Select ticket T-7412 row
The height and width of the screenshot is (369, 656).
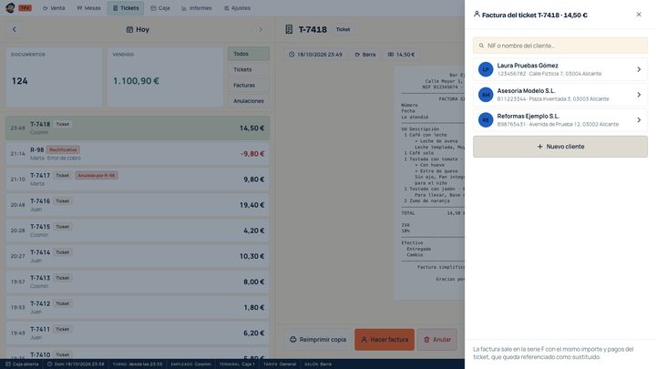[138, 308]
